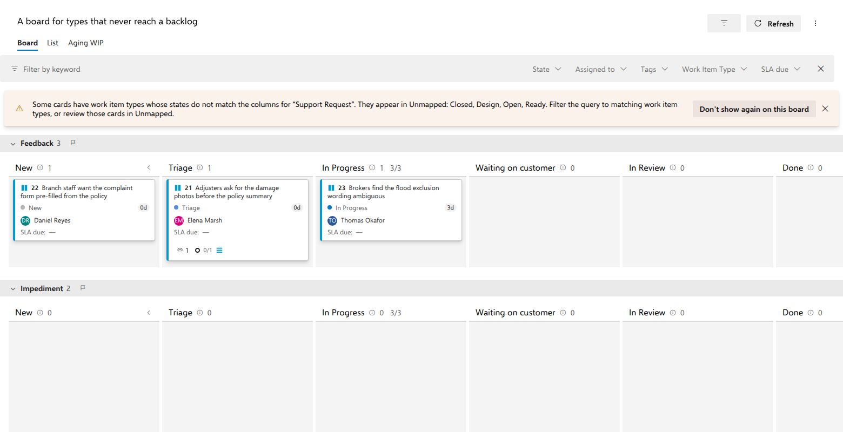The image size is (843, 432).
Task: Close the filter bar
Action: pyautogui.click(x=821, y=69)
